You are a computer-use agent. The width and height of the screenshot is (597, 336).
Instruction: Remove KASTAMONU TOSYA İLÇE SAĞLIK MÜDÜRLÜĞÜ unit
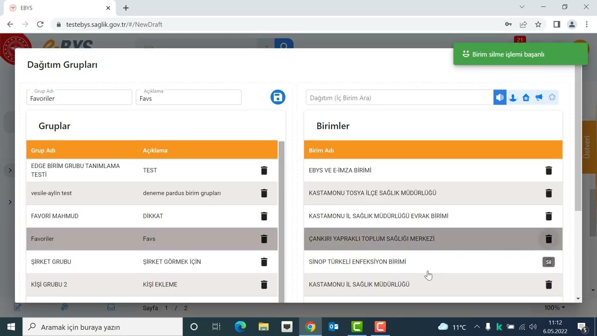click(x=548, y=193)
